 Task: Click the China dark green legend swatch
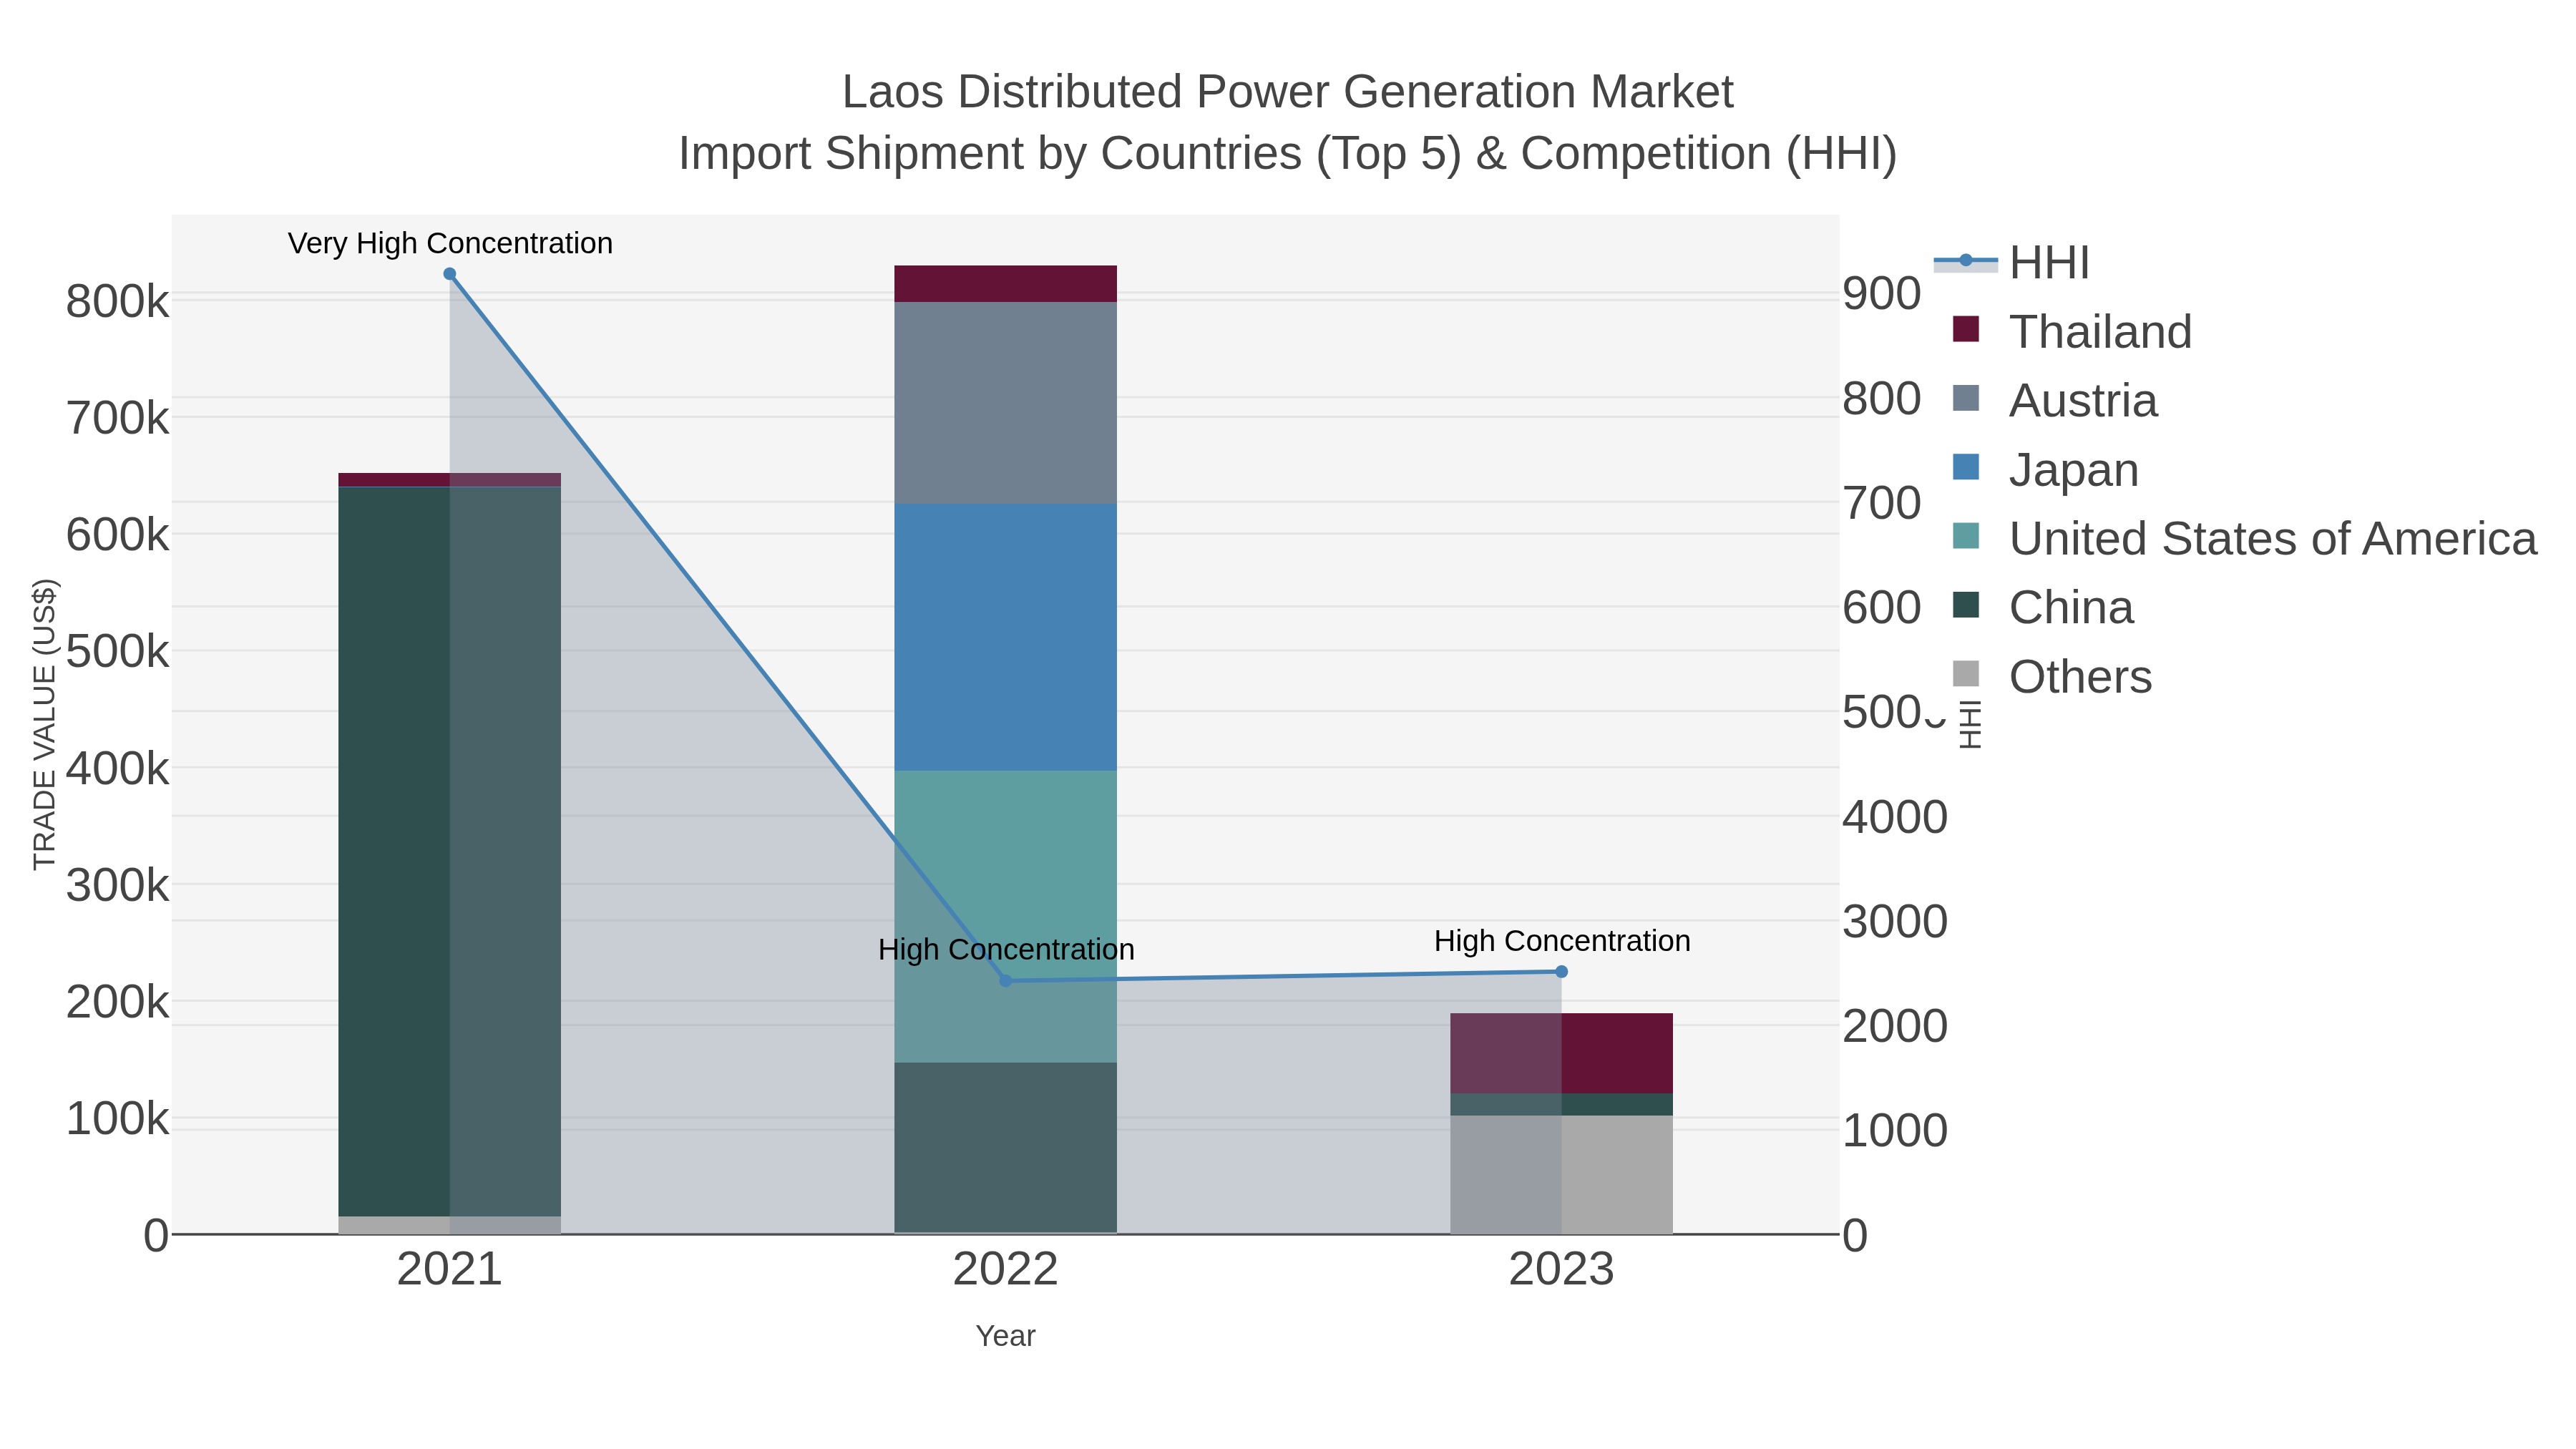point(1966,605)
